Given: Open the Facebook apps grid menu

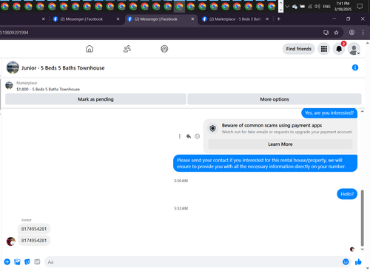Looking at the screenshot, I should tap(324, 49).
